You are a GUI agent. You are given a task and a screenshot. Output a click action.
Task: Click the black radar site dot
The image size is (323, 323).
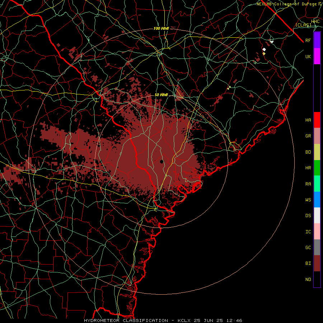coord(162,161)
